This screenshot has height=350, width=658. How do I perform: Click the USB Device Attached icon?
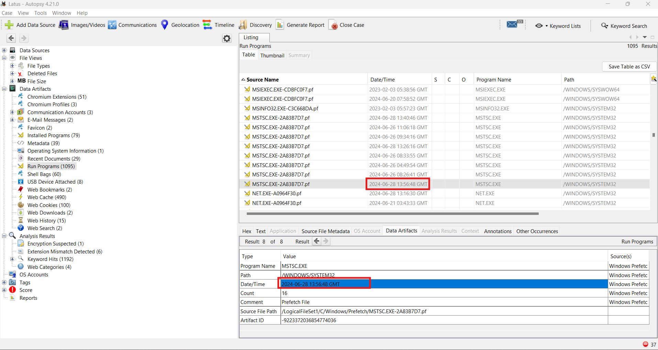tap(21, 182)
